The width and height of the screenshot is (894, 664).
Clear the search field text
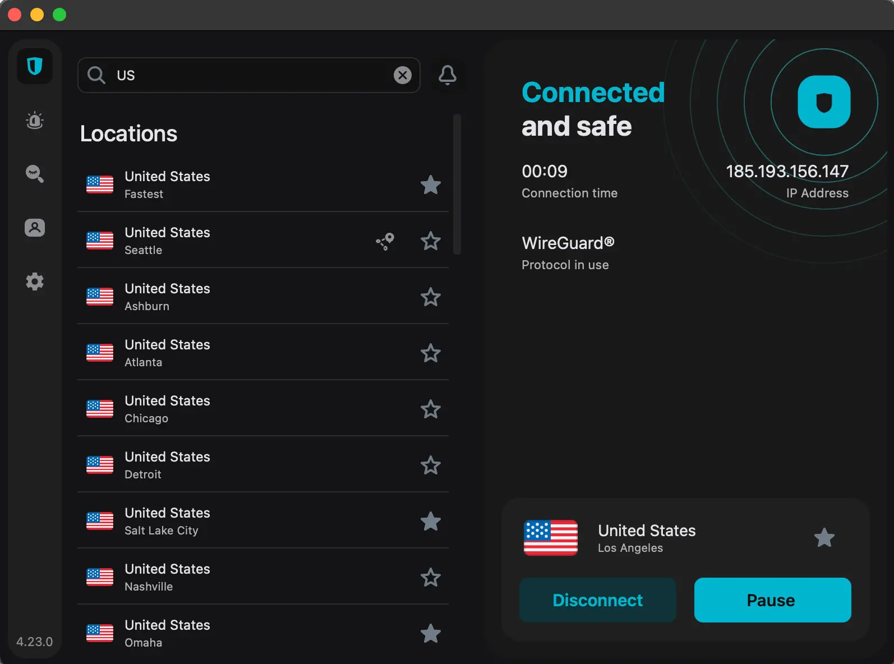(x=402, y=75)
